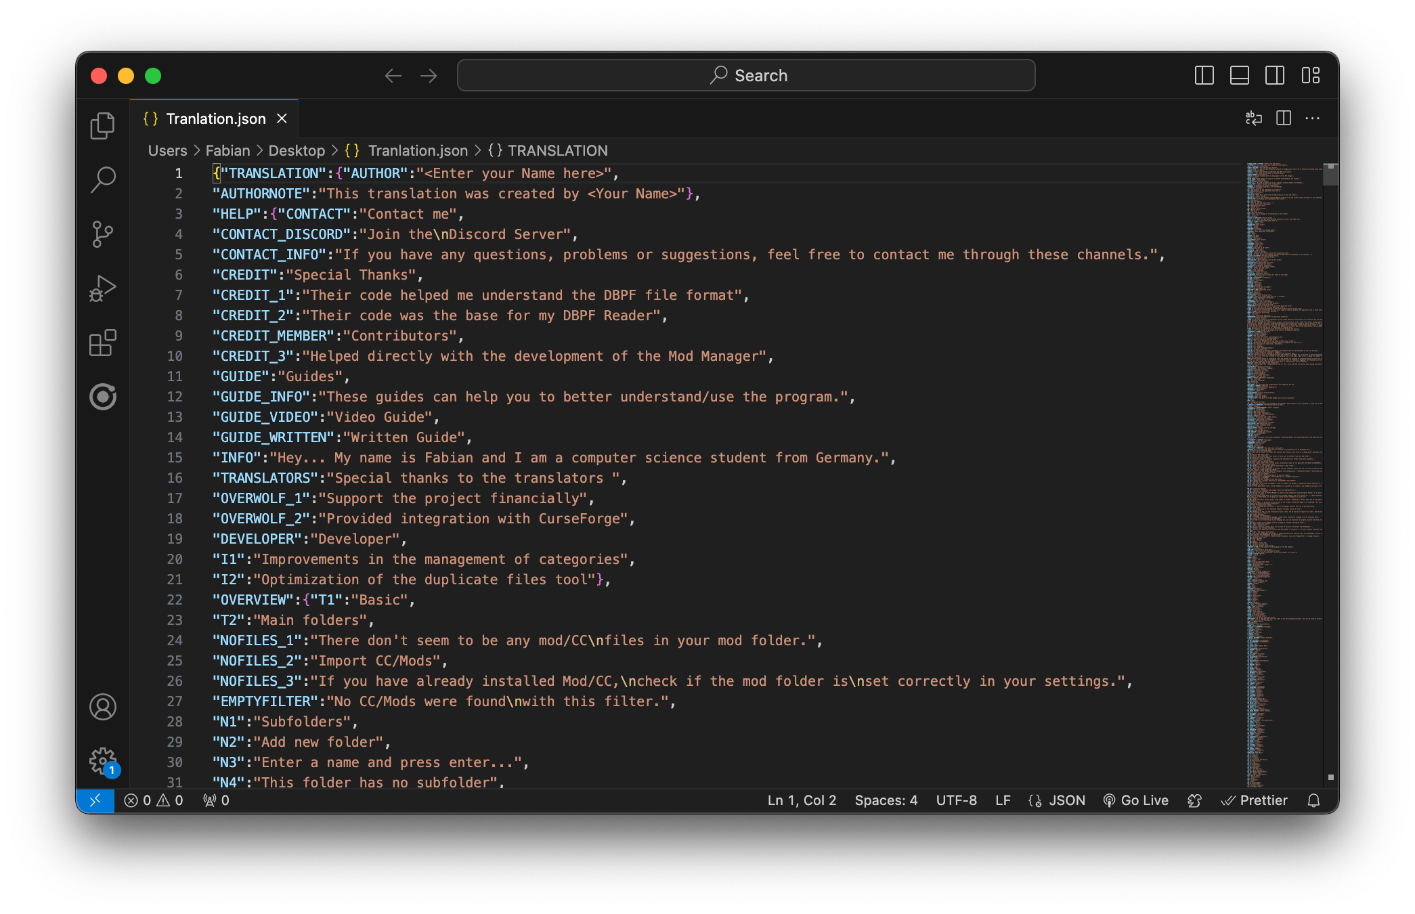This screenshot has width=1415, height=914.
Task: Change end of line sequence LF
Action: click(1003, 800)
